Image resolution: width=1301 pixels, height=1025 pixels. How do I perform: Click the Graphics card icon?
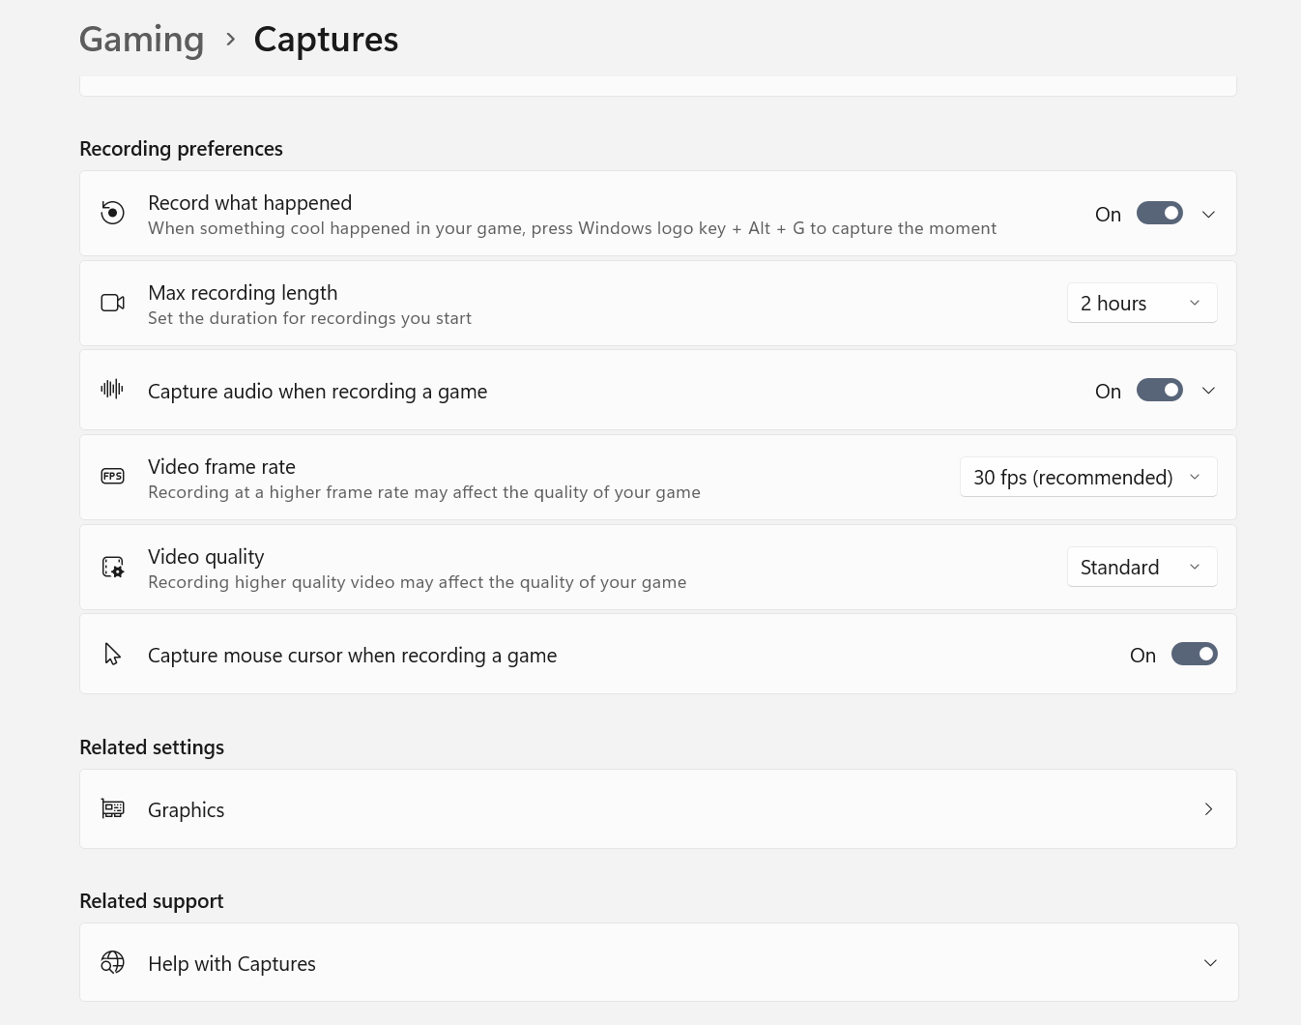(113, 808)
